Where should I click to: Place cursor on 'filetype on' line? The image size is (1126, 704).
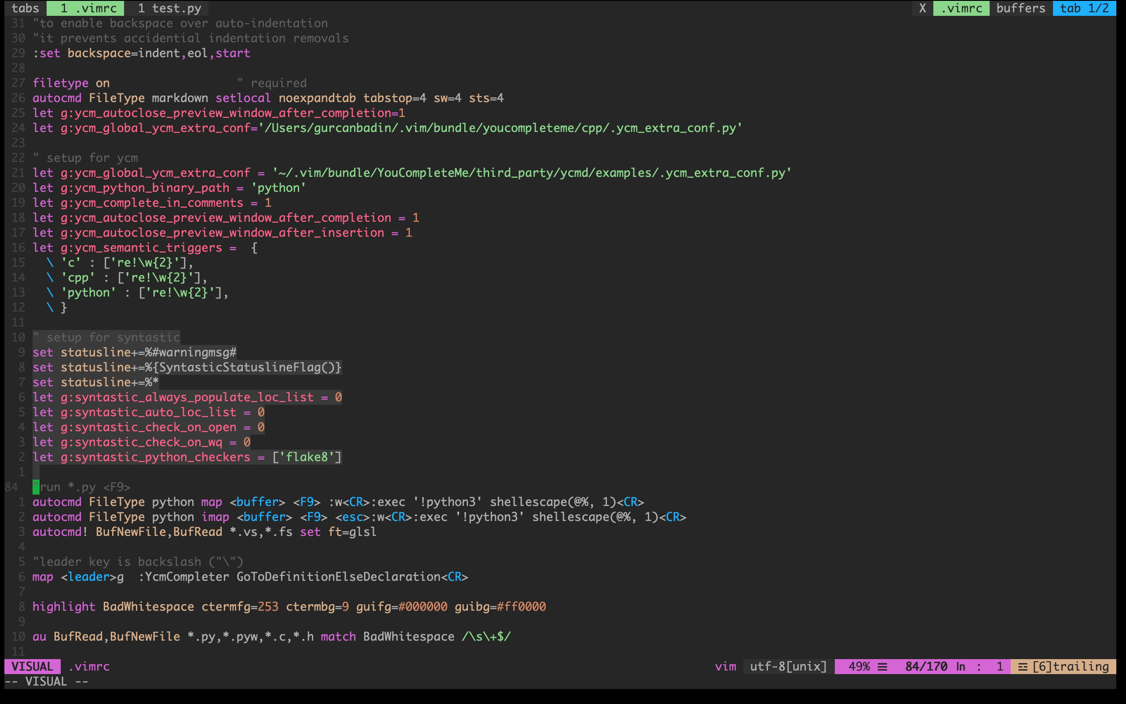coord(71,83)
